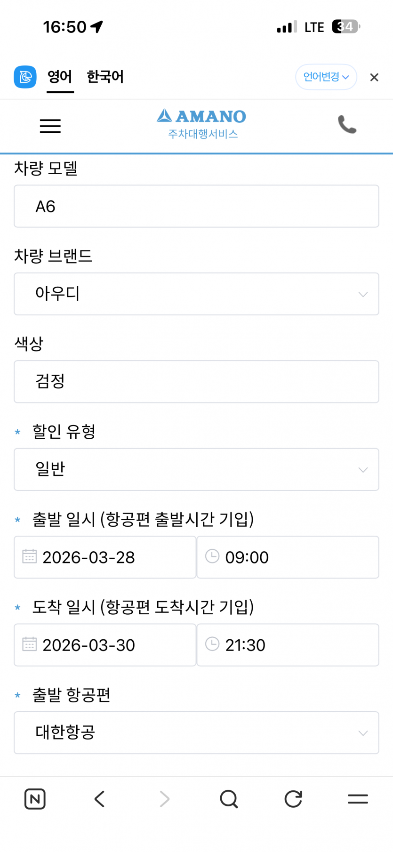Expand the 할인 유형 dropdown
Screen dimensions: 393x852
coord(196,469)
